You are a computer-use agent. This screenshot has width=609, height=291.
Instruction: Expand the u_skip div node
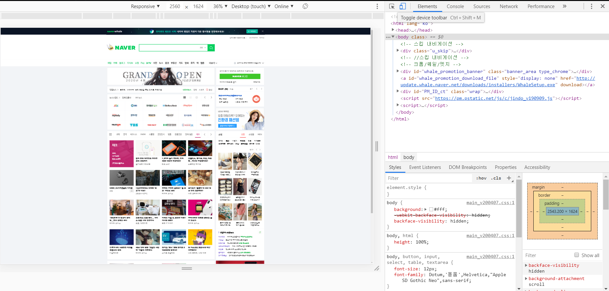pos(398,51)
